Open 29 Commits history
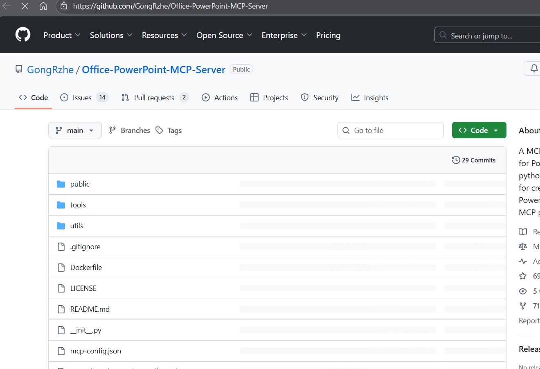Image resolution: width=540 pixels, height=369 pixels. click(474, 160)
